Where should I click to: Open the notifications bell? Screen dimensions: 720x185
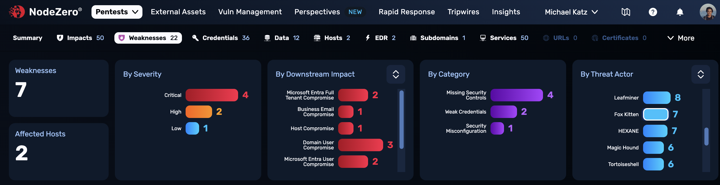680,12
